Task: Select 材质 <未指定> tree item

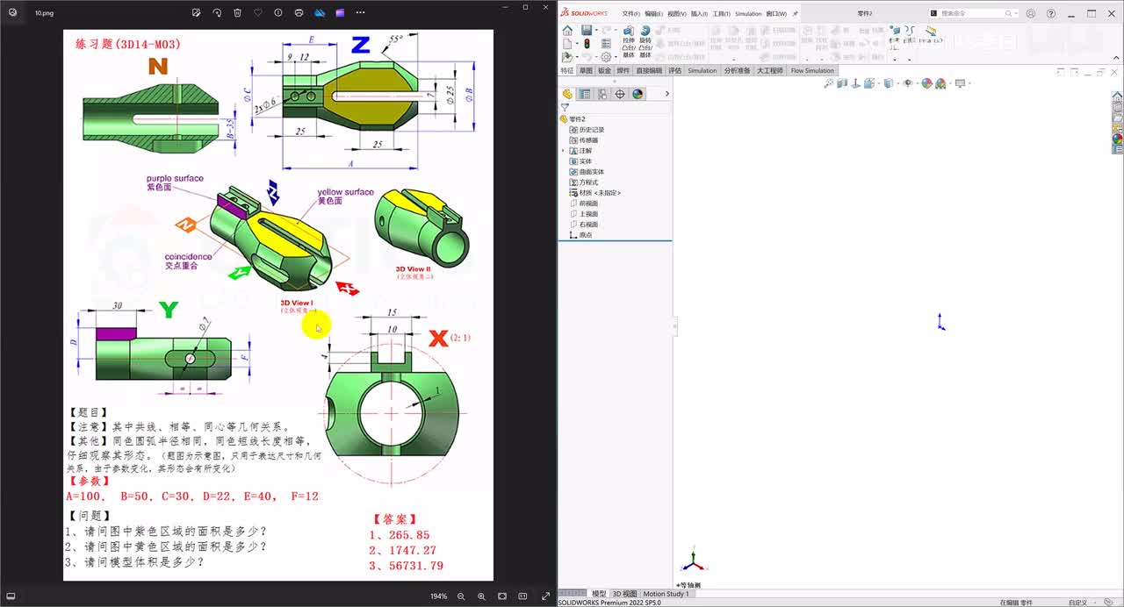Action: click(x=595, y=193)
